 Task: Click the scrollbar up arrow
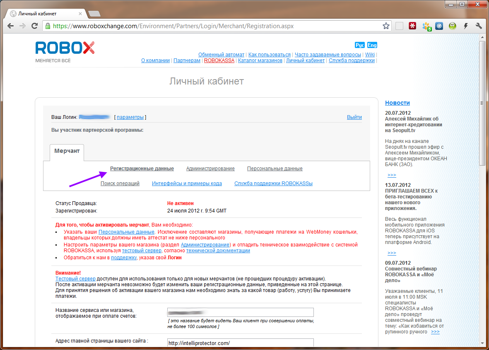482,37
